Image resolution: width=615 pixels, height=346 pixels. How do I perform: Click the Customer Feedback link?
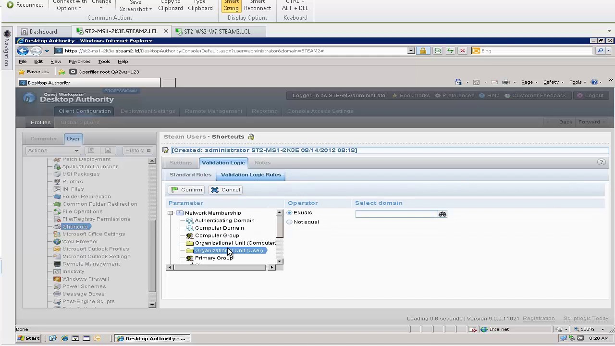pyautogui.click(x=535, y=95)
